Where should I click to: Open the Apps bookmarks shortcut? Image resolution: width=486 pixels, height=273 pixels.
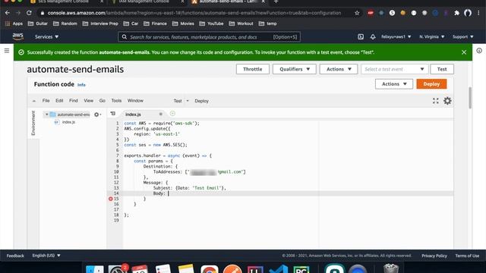[x=14, y=24]
